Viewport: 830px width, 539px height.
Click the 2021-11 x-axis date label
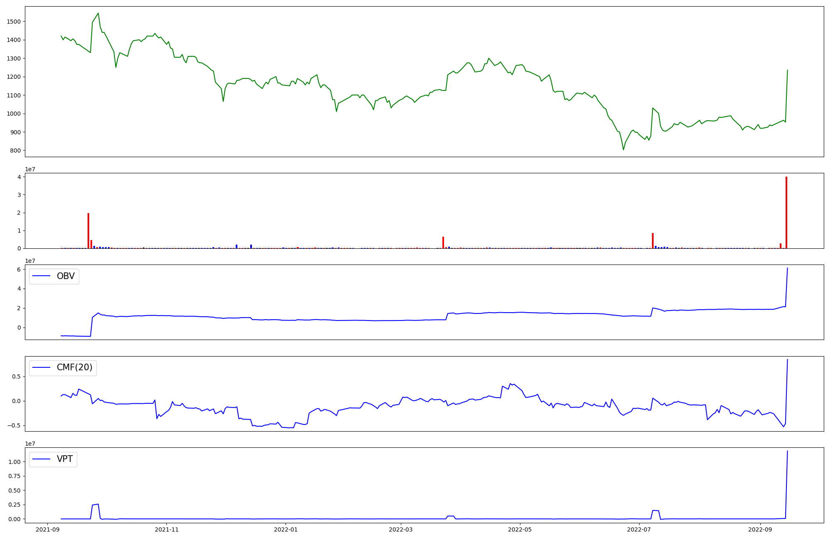pos(166,529)
